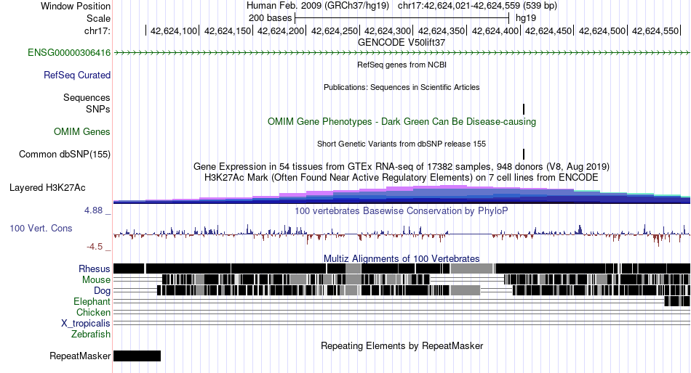Click the 200 bases scale bar
The height and width of the screenshot is (373, 691).
(402, 18)
